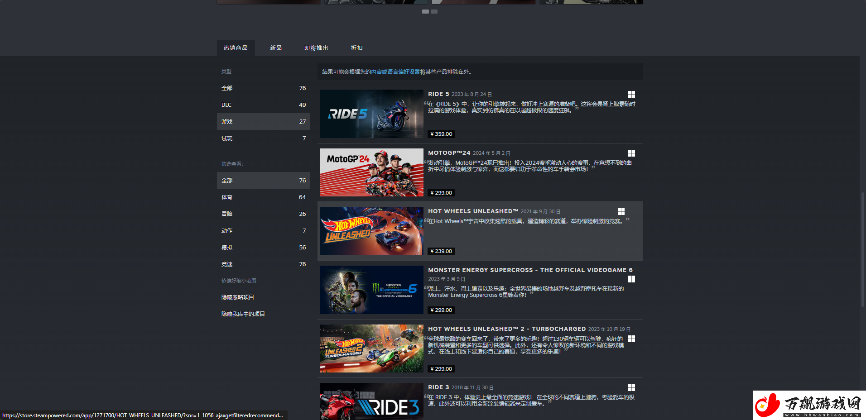This screenshot has height=420, width=866.
Task: Go to second carousel page dot
Action: point(434,11)
